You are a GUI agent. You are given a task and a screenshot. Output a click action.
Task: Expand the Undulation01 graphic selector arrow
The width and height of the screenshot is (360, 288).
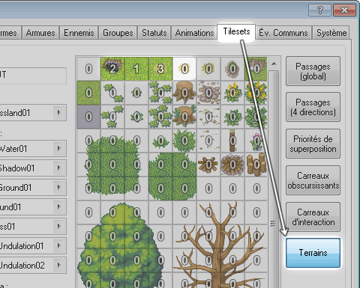59,245
